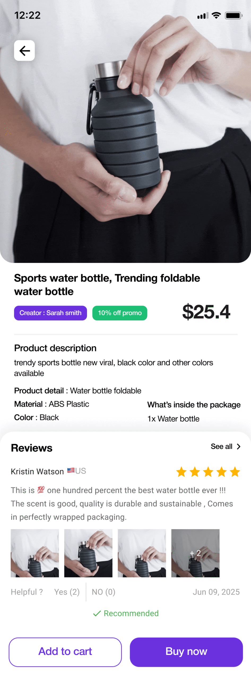
Task: Click the fifth review rating star
Action: 235,472
